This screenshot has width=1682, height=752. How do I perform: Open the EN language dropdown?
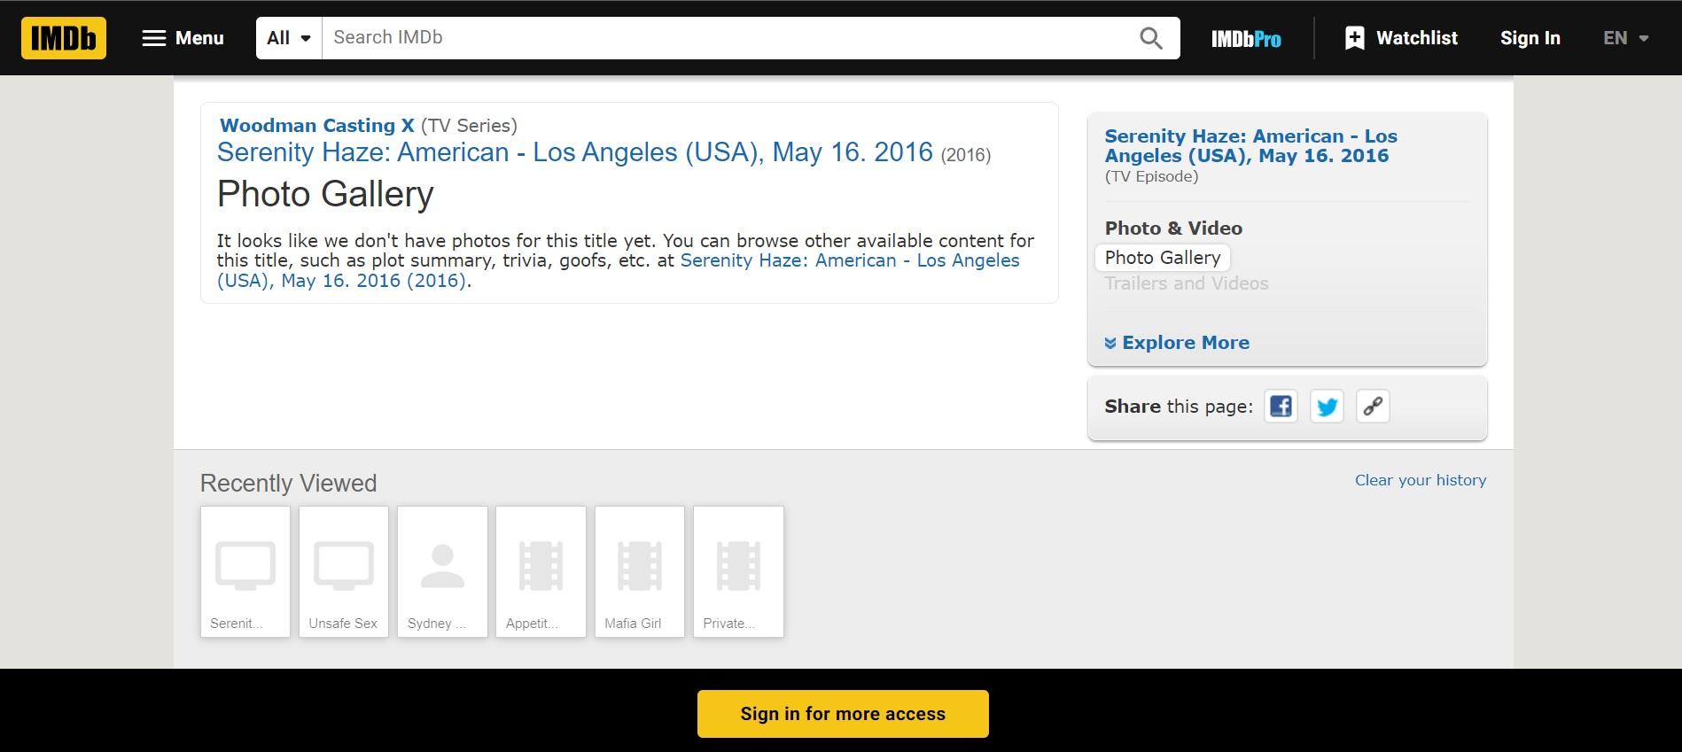pyautogui.click(x=1625, y=38)
